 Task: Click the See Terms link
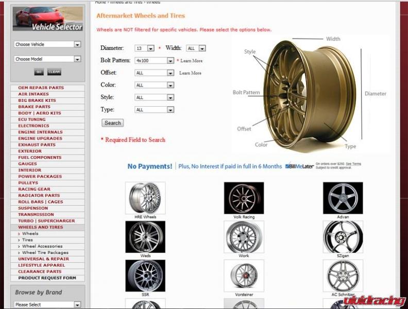click(353, 164)
